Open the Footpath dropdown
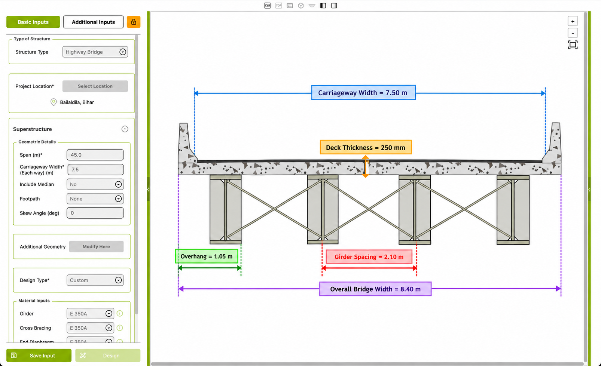 coord(95,199)
